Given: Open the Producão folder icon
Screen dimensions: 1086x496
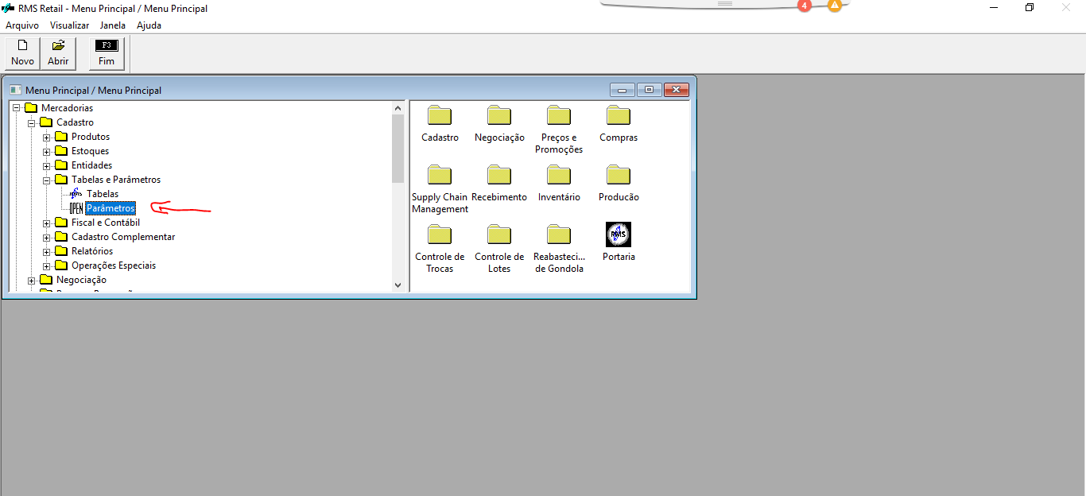Looking at the screenshot, I should 619,175.
